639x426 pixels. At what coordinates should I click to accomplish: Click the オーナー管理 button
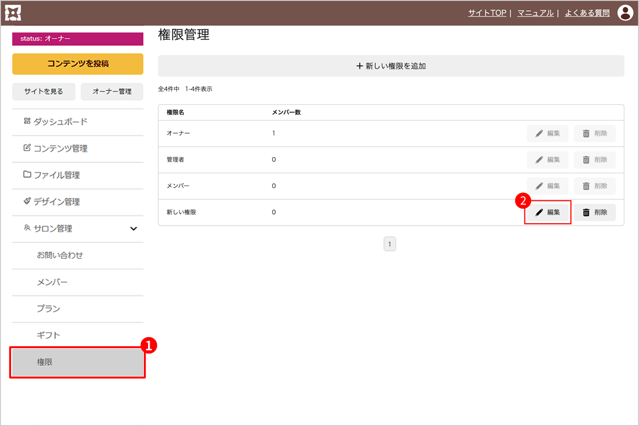tap(112, 92)
